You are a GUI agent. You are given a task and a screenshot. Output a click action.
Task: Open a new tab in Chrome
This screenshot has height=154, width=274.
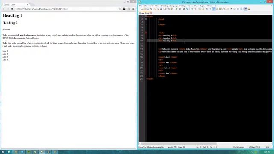[33, 5]
